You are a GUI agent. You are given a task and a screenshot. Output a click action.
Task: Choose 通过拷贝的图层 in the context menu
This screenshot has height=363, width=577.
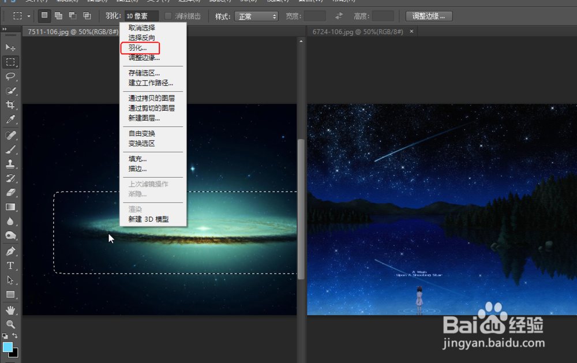[x=153, y=98]
